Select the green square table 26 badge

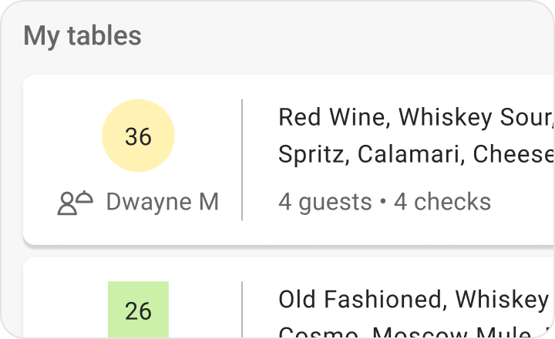coord(138,310)
